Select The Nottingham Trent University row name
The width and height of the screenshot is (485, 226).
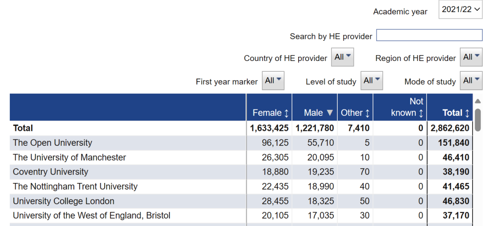click(75, 187)
